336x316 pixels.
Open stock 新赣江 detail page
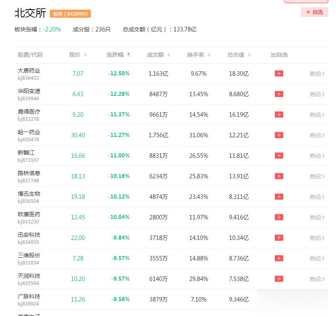pyautogui.click(x=26, y=153)
